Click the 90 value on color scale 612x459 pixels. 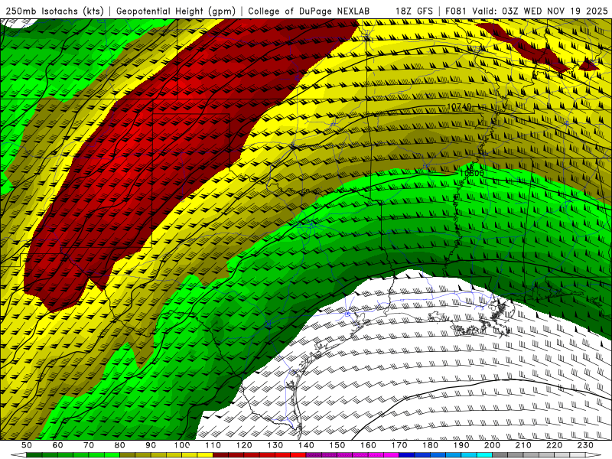(x=151, y=445)
